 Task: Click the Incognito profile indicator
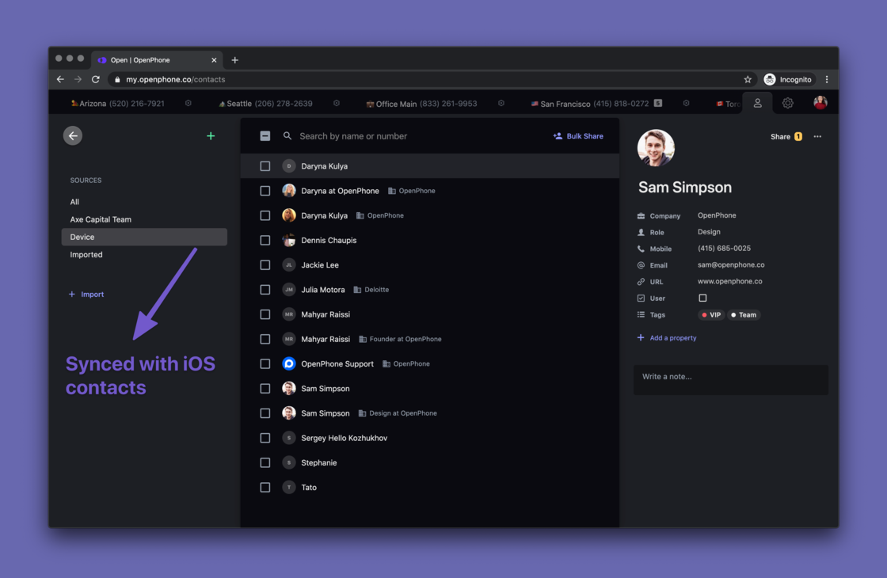pyautogui.click(x=789, y=80)
